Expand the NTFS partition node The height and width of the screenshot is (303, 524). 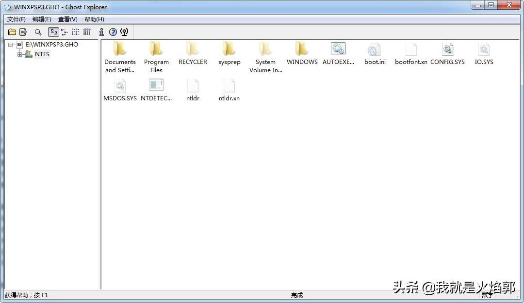click(x=20, y=54)
